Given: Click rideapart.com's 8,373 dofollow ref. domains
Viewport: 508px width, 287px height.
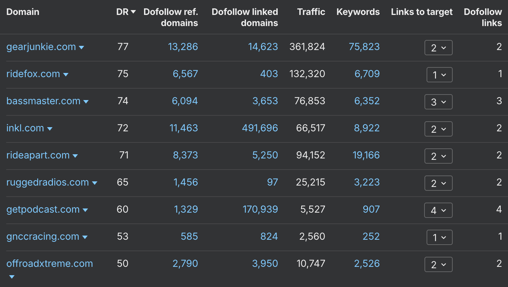Looking at the screenshot, I should point(185,155).
